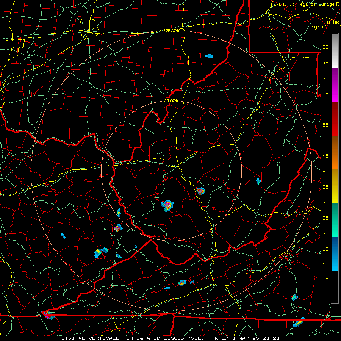Click the 45 value on the VIL scale
The width and height of the screenshot is (341, 341).
(325, 156)
